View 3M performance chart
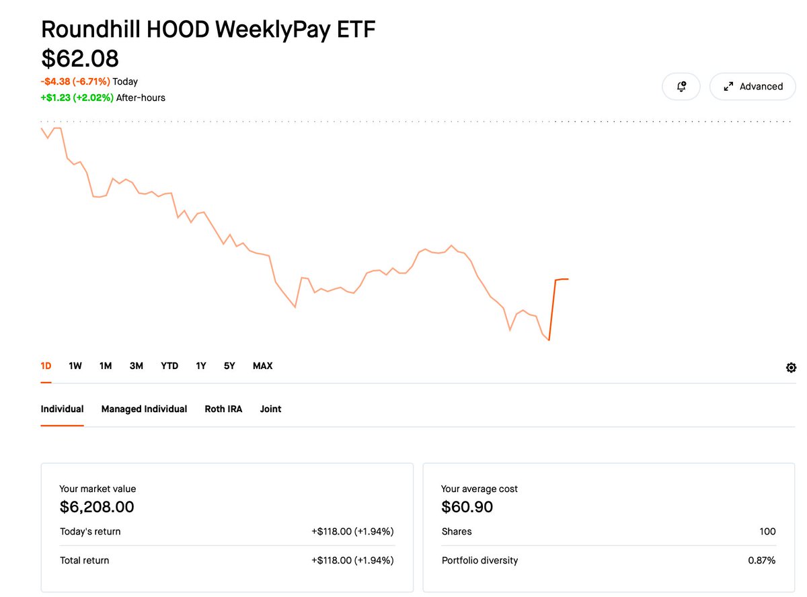This screenshot has height=597, width=807. pos(136,366)
